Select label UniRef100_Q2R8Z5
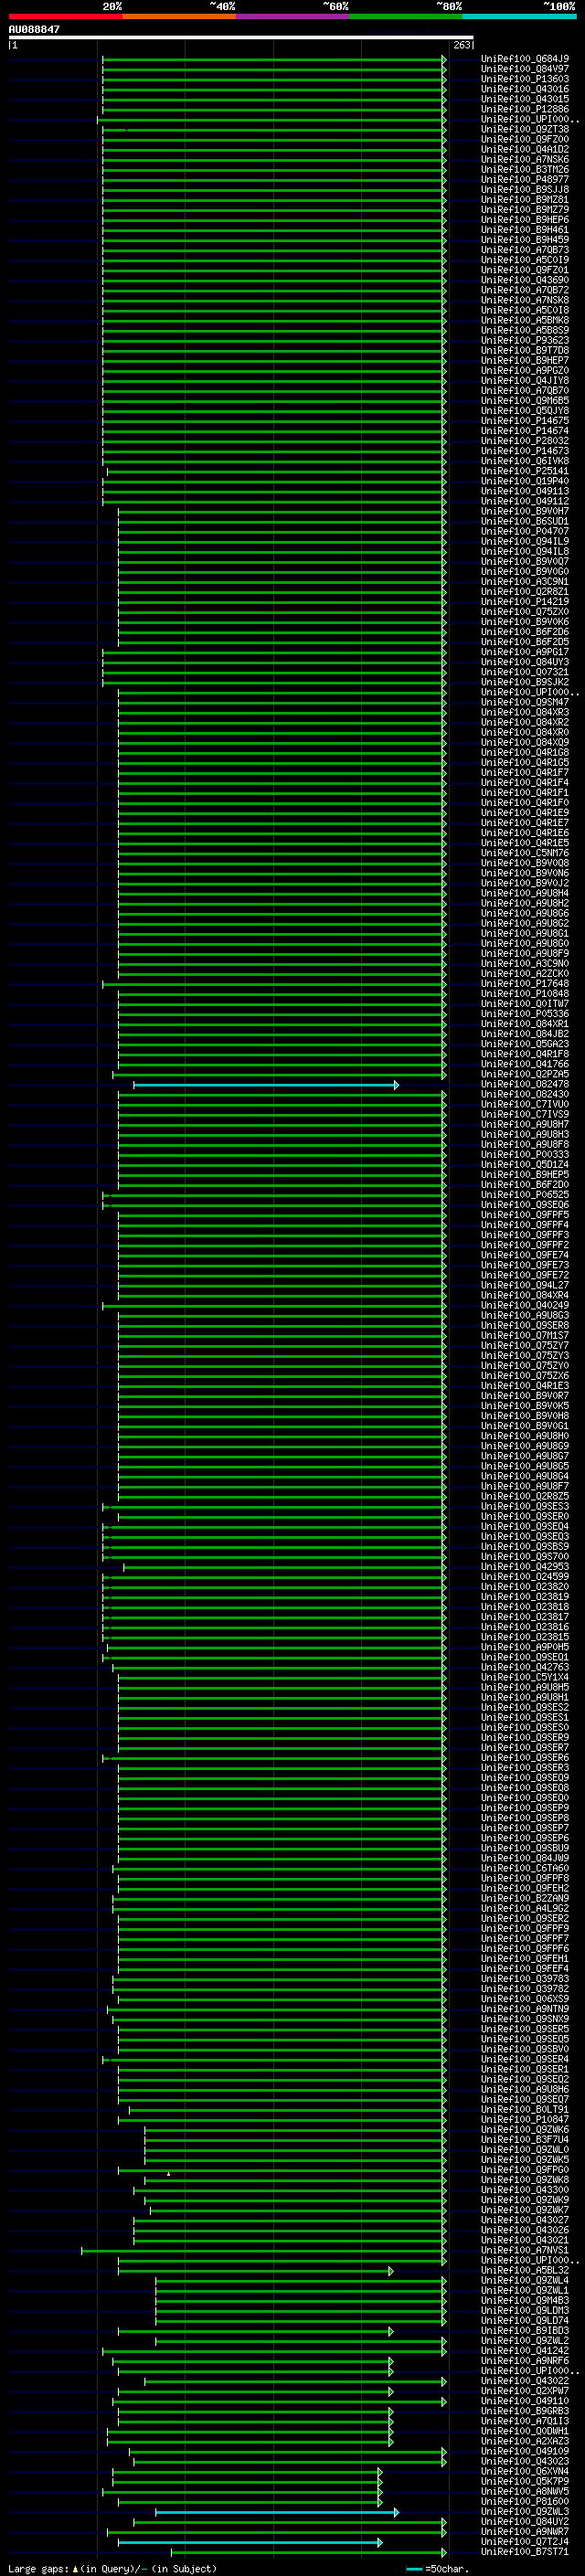The width and height of the screenshot is (585, 2576). 525,1497
